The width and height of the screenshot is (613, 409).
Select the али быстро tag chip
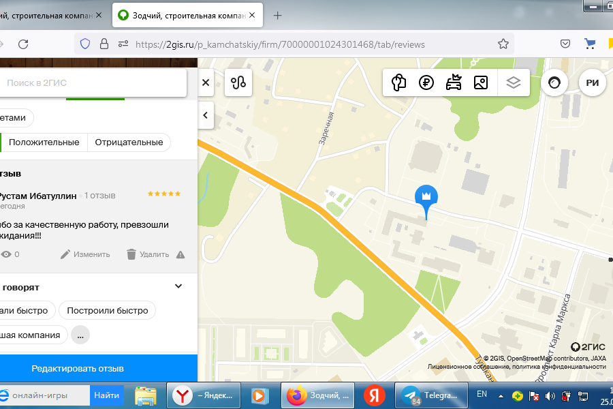point(27,310)
